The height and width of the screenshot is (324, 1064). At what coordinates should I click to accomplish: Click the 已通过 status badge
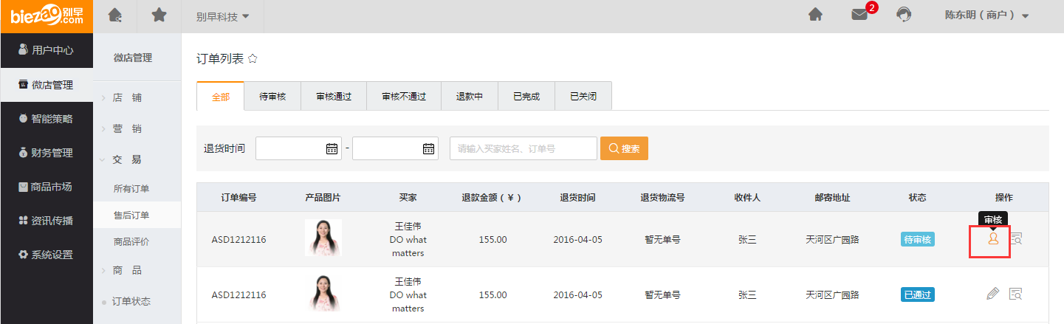918,294
